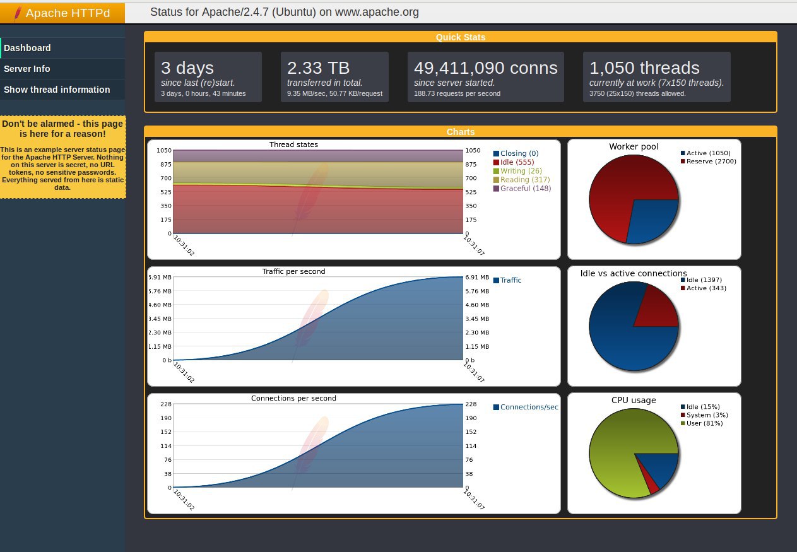Image resolution: width=797 pixels, height=552 pixels.
Task: Click the Active (1050) worker pool legend
Action: [706, 153]
